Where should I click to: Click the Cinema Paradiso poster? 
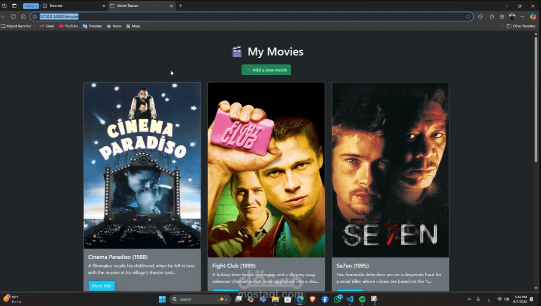[x=142, y=165]
